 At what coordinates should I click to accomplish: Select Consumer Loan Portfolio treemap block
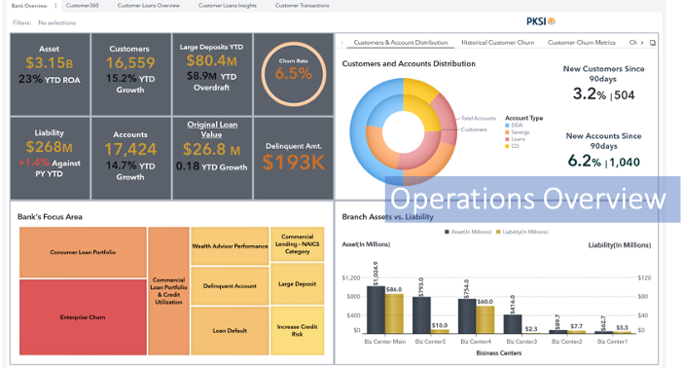tap(83, 252)
